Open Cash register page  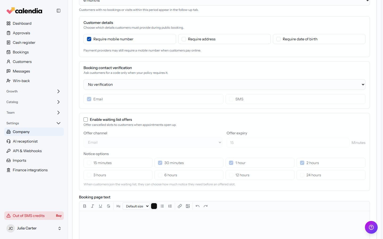[x=34, y=42]
